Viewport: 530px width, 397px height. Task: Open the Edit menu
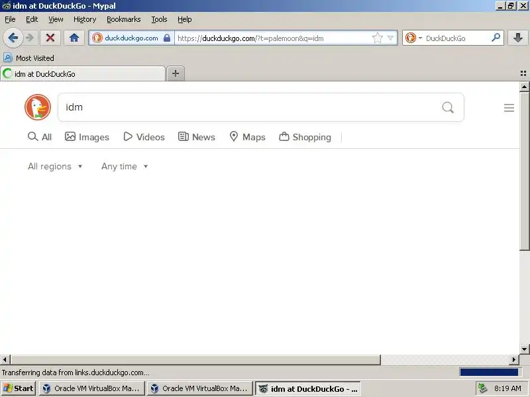[x=32, y=19]
